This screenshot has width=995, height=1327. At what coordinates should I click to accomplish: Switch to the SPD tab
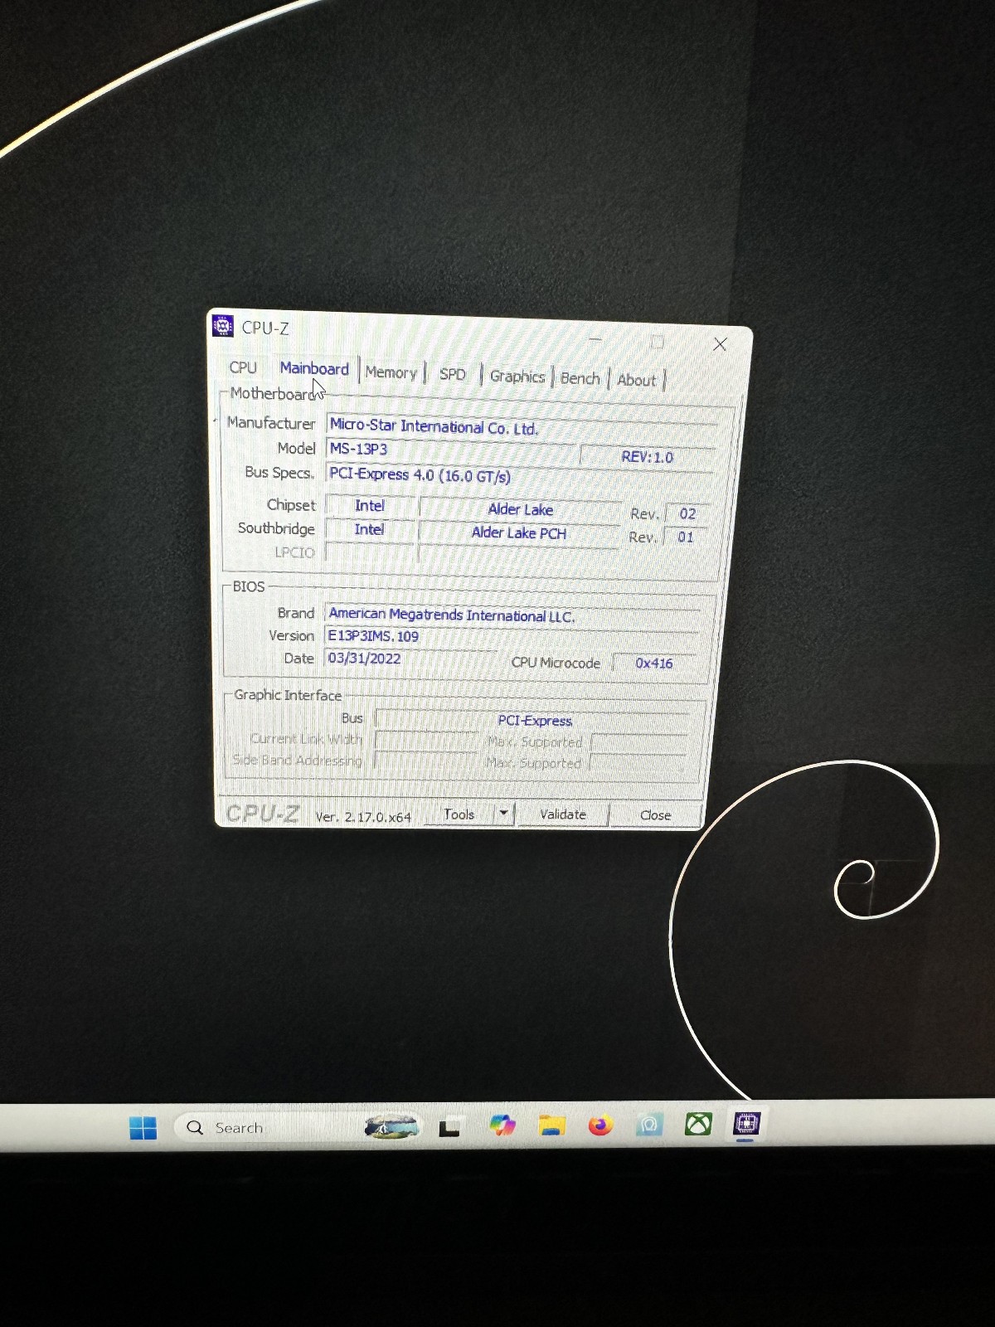[x=452, y=374]
